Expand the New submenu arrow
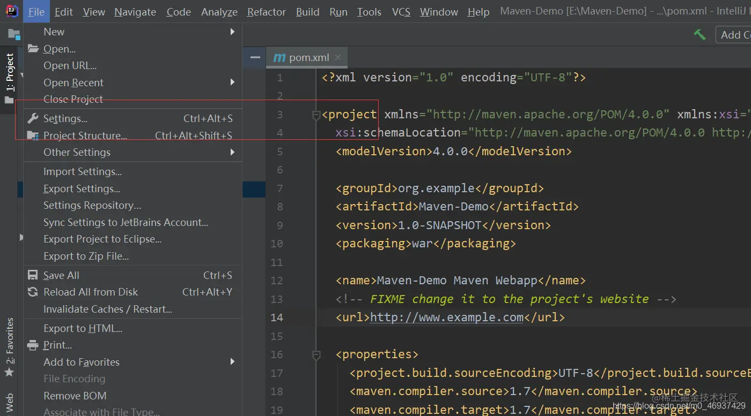 pos(232,32)
